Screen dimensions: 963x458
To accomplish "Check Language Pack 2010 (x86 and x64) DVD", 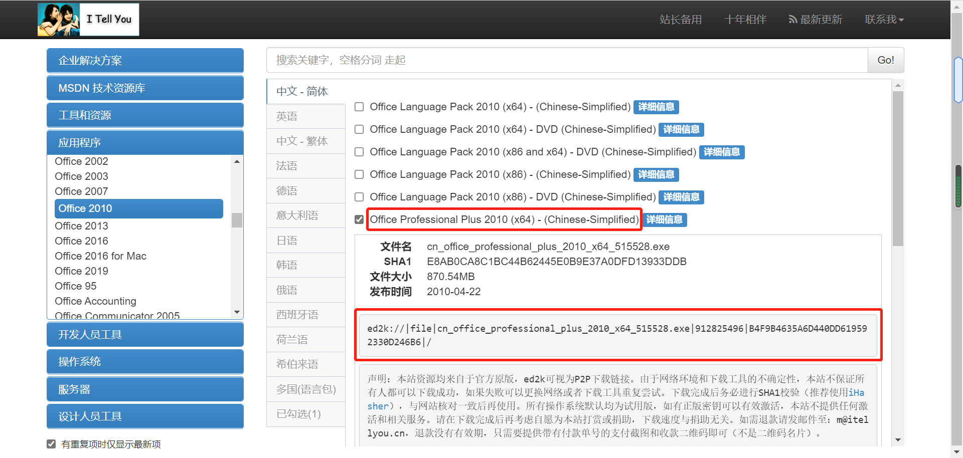I will click(359, 152).
